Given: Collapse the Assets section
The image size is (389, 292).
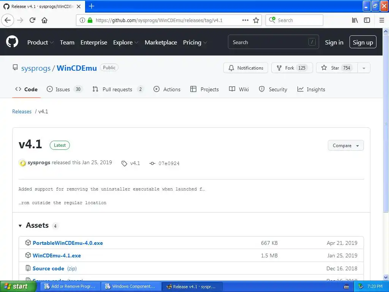Looking at the screenshot, I should pos(20,225).
